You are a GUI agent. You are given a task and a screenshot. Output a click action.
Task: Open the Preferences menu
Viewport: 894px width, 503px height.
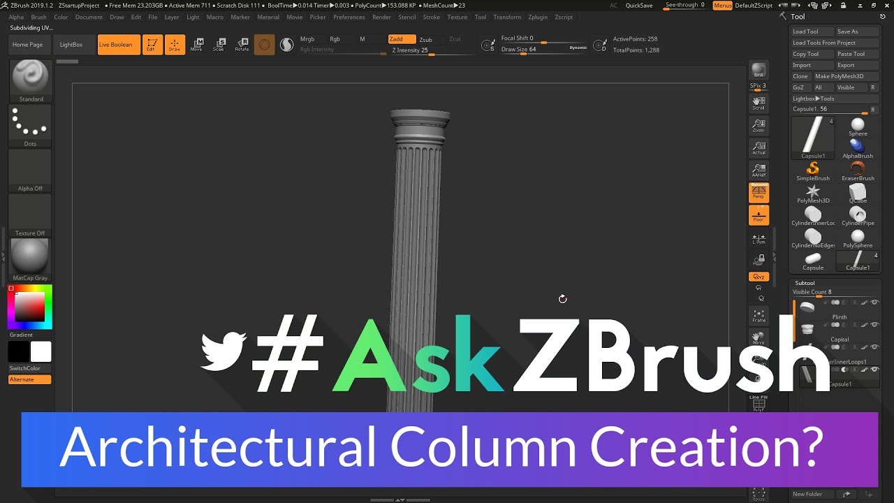(349, 17)
